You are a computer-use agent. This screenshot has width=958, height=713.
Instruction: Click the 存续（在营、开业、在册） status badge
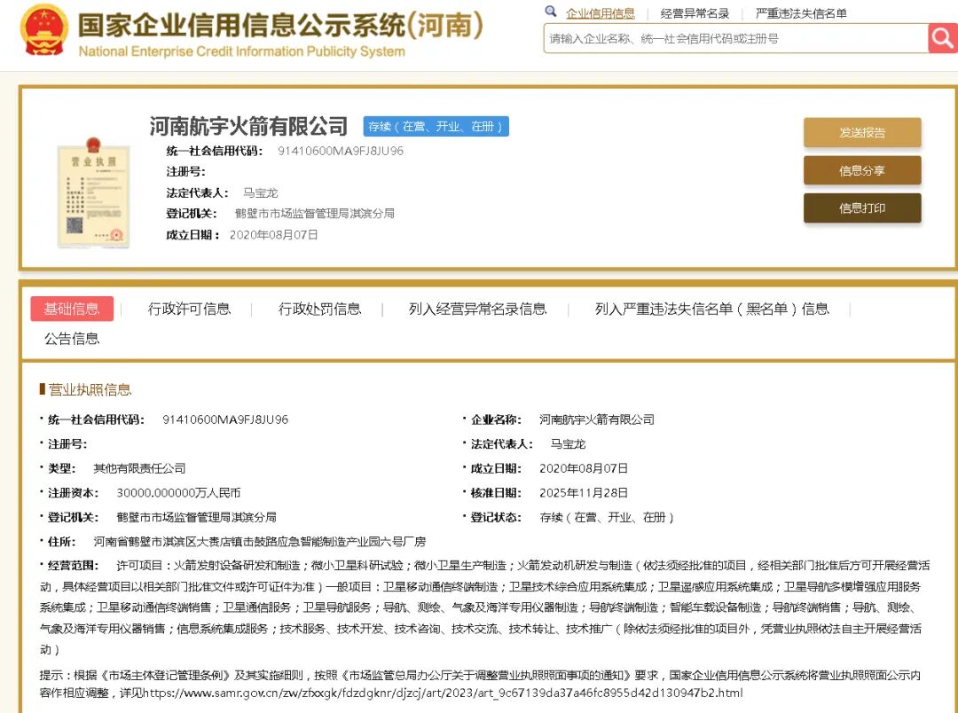click(436, 126)
